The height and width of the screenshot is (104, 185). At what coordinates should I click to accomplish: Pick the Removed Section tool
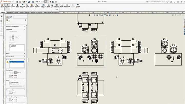point(22,6)
